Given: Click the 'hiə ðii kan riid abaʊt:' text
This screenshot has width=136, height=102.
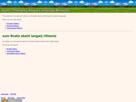Looking at the screenshot, I should 10,45.
